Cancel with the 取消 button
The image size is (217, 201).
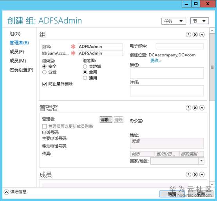(x=201, y=194)
